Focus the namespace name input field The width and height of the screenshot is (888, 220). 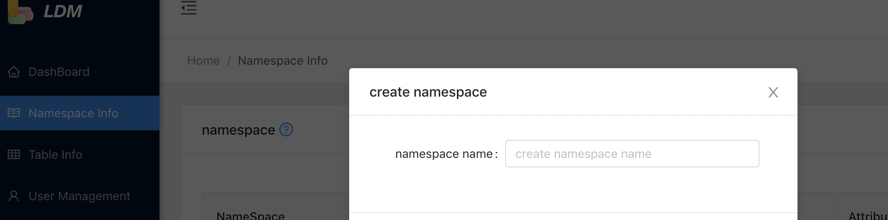[x=632, y=154]
